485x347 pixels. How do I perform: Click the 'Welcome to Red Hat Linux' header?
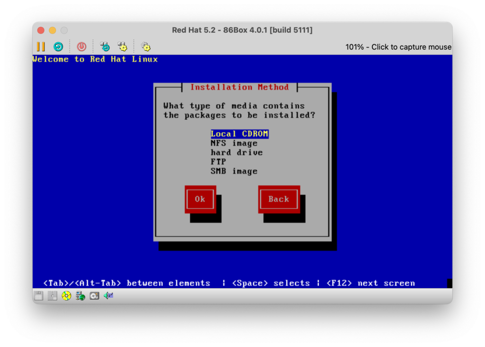pos(95,59)
